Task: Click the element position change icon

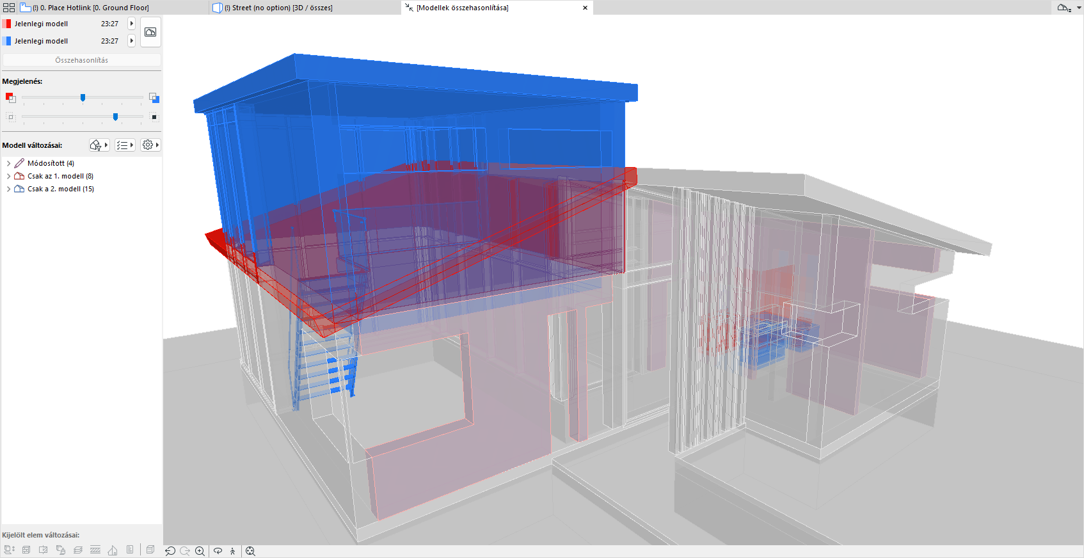Action: 9,550
